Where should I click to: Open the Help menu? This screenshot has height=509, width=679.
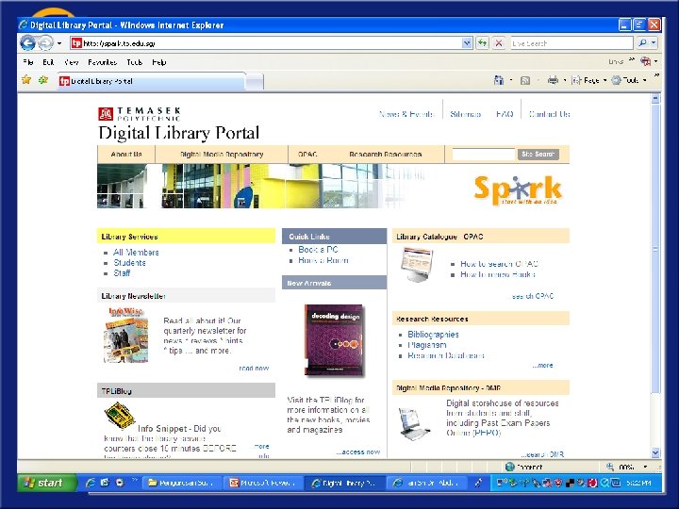[159, 62]
